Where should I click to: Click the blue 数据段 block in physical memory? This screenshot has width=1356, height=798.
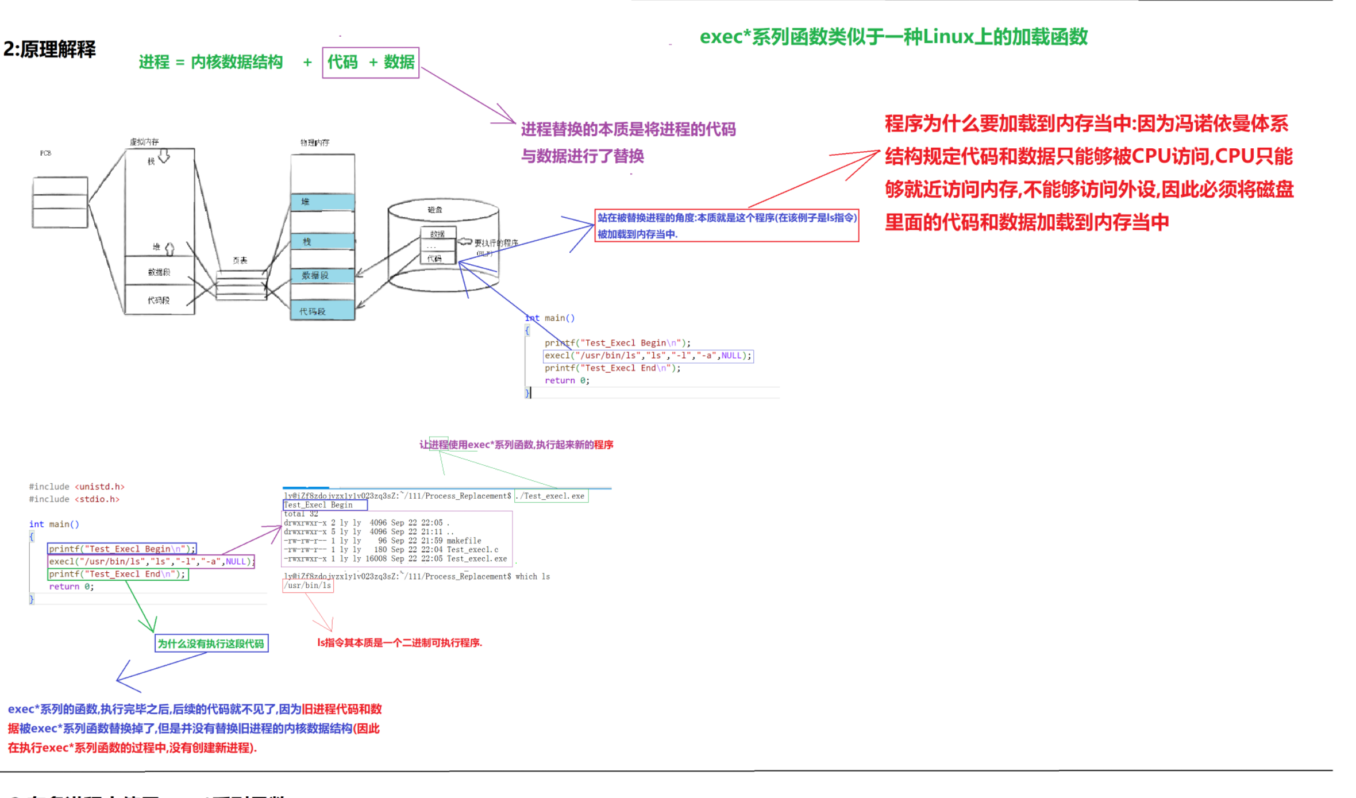[x=322, y=276]
